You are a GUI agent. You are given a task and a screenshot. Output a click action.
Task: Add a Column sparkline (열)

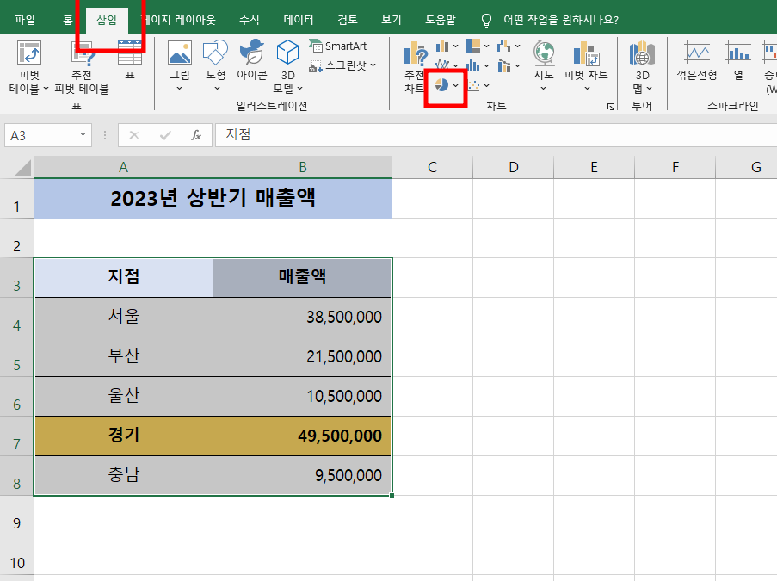click(x=738, y=60)
